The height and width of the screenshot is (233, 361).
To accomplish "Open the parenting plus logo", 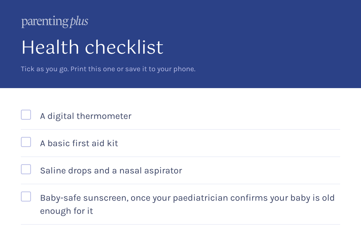I will tap(55, 22).
